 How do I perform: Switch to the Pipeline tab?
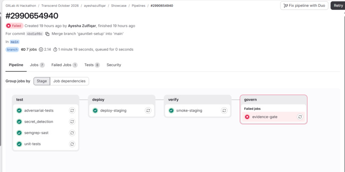tap(16, 65)
